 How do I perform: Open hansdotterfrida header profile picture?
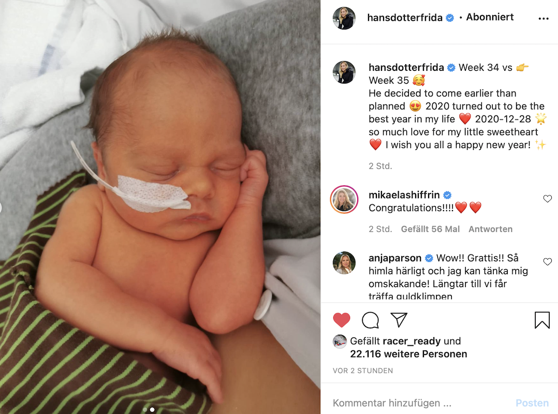[344, 18]
